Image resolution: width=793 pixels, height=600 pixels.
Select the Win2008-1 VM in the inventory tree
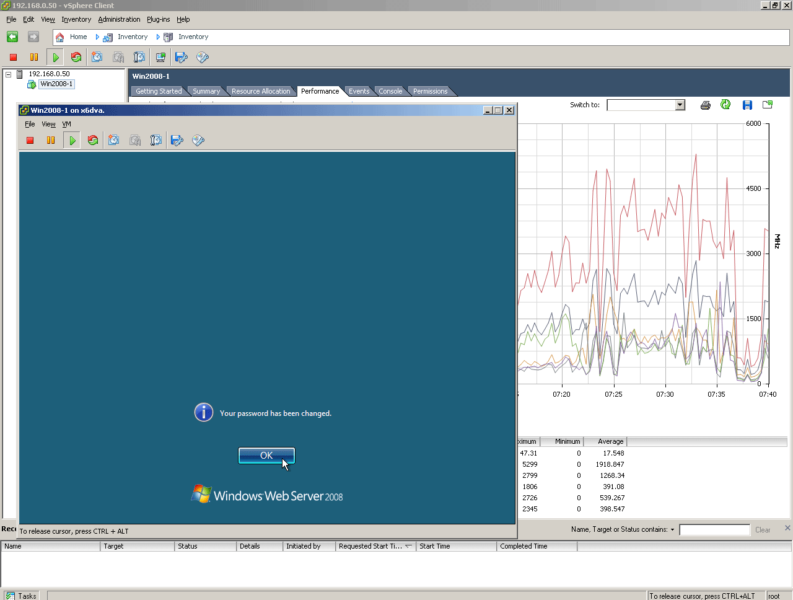coord(56,84)
